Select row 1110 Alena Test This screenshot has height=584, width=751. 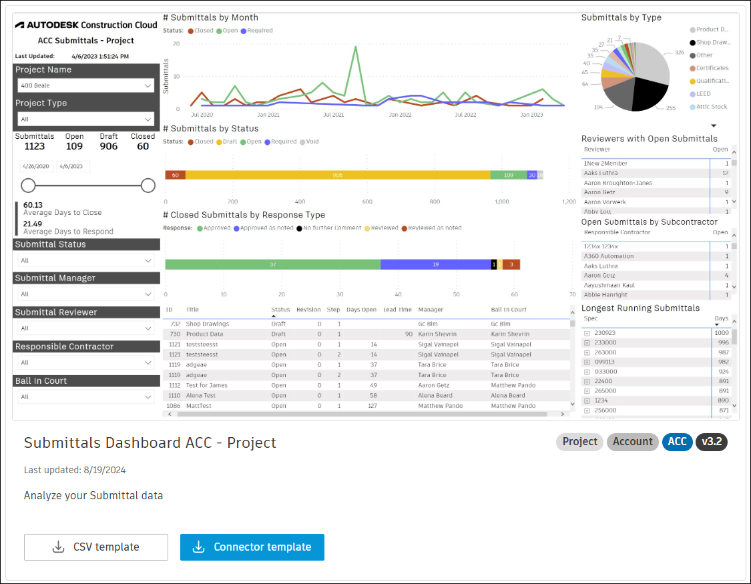tap(366, 395)
